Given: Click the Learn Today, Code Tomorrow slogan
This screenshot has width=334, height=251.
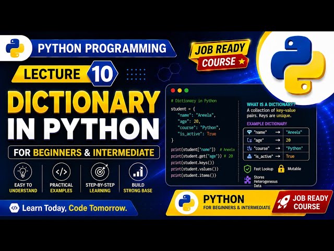Looking at the screenshot, I should (75, 208).
